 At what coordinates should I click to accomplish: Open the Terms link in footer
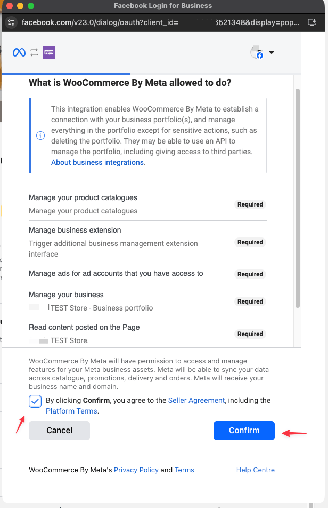pyautogui.click(x=184, y=470)
